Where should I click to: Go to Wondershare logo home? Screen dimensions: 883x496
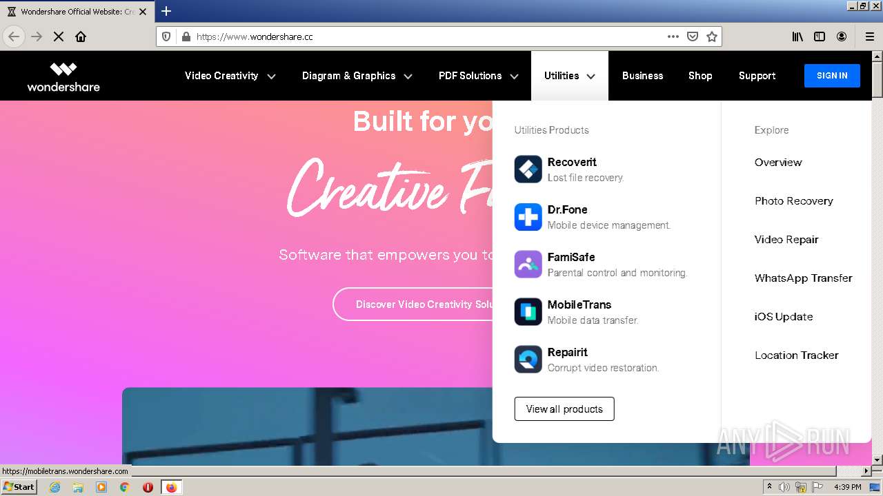(63, 76)
